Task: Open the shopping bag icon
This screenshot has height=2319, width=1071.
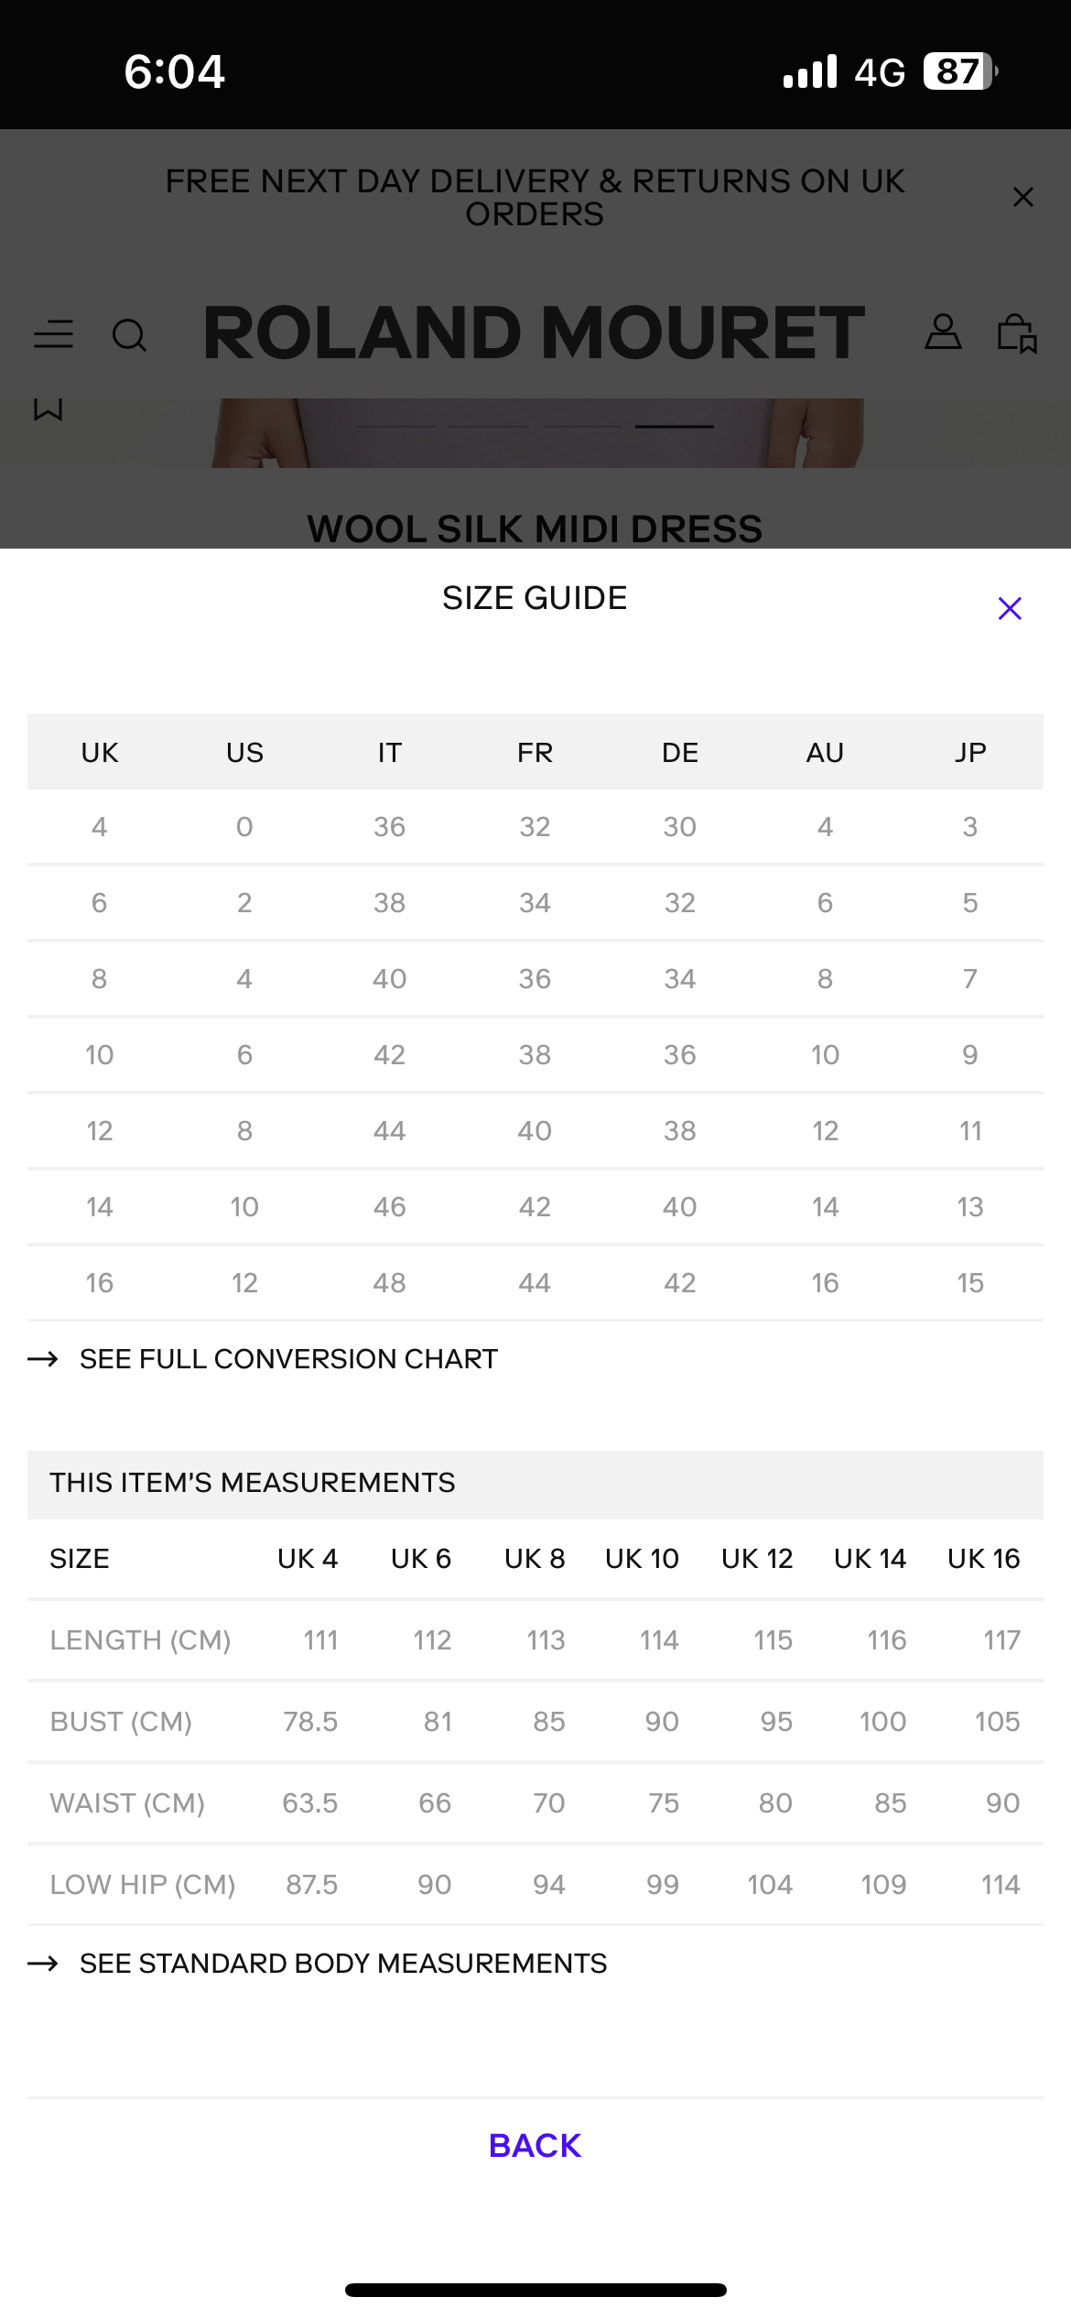Action: click(x=1016, y=332)
